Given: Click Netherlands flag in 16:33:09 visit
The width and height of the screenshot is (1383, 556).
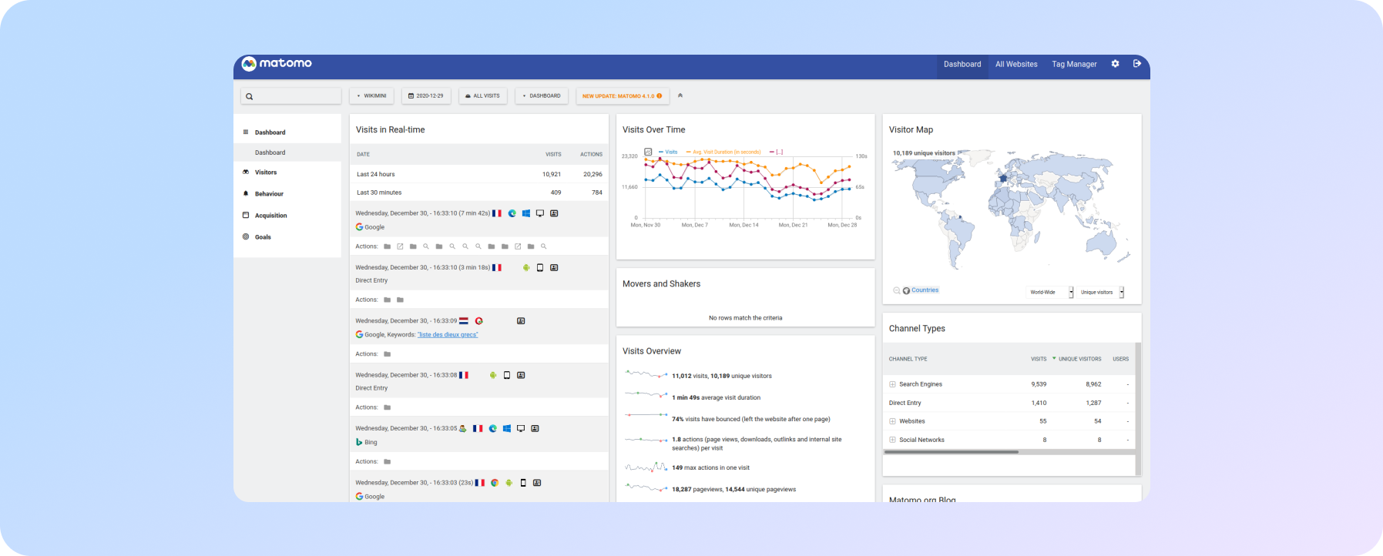Looking at the screenshot, I should (464, 320).
